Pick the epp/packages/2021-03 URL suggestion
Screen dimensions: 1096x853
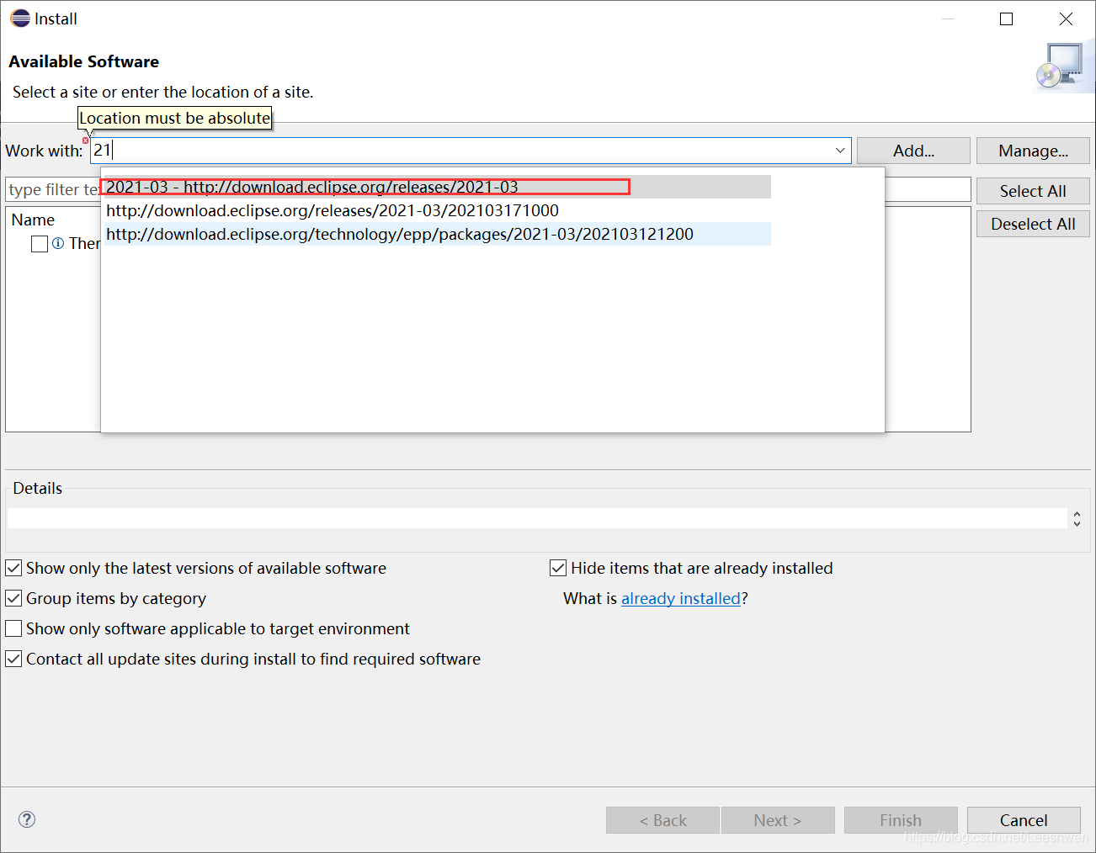click(x=400, y=234)
